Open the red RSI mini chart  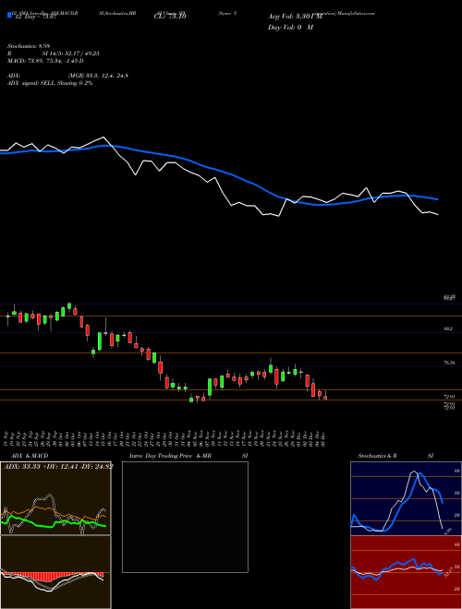tap(406, 572)
